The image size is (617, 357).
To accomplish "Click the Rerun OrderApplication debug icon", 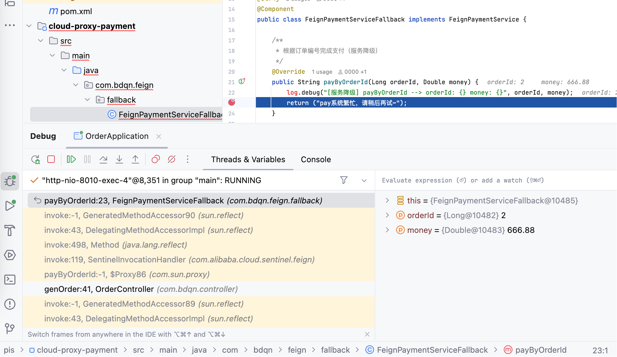I will pyautogui.click(x=36, y=159).
